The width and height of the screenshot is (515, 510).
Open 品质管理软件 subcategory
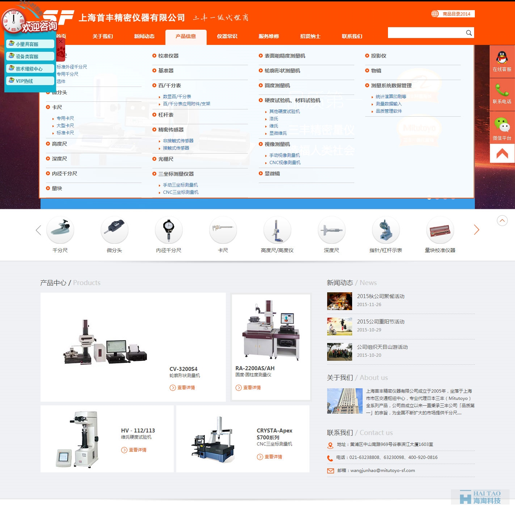[x=389, y=111]
